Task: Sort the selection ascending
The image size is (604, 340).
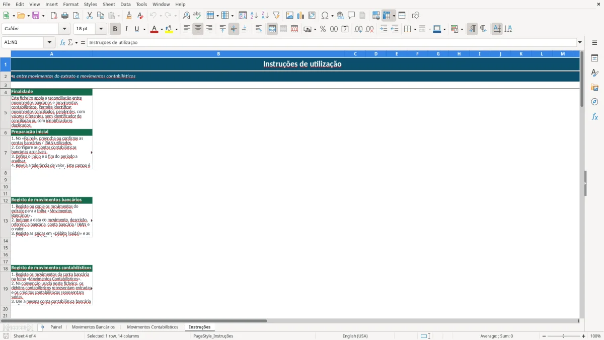Action: click(x=254, y=16)
